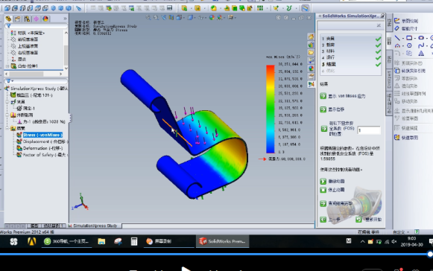Click the back (previous step) button
433x271 pixels.
[323, 220]
